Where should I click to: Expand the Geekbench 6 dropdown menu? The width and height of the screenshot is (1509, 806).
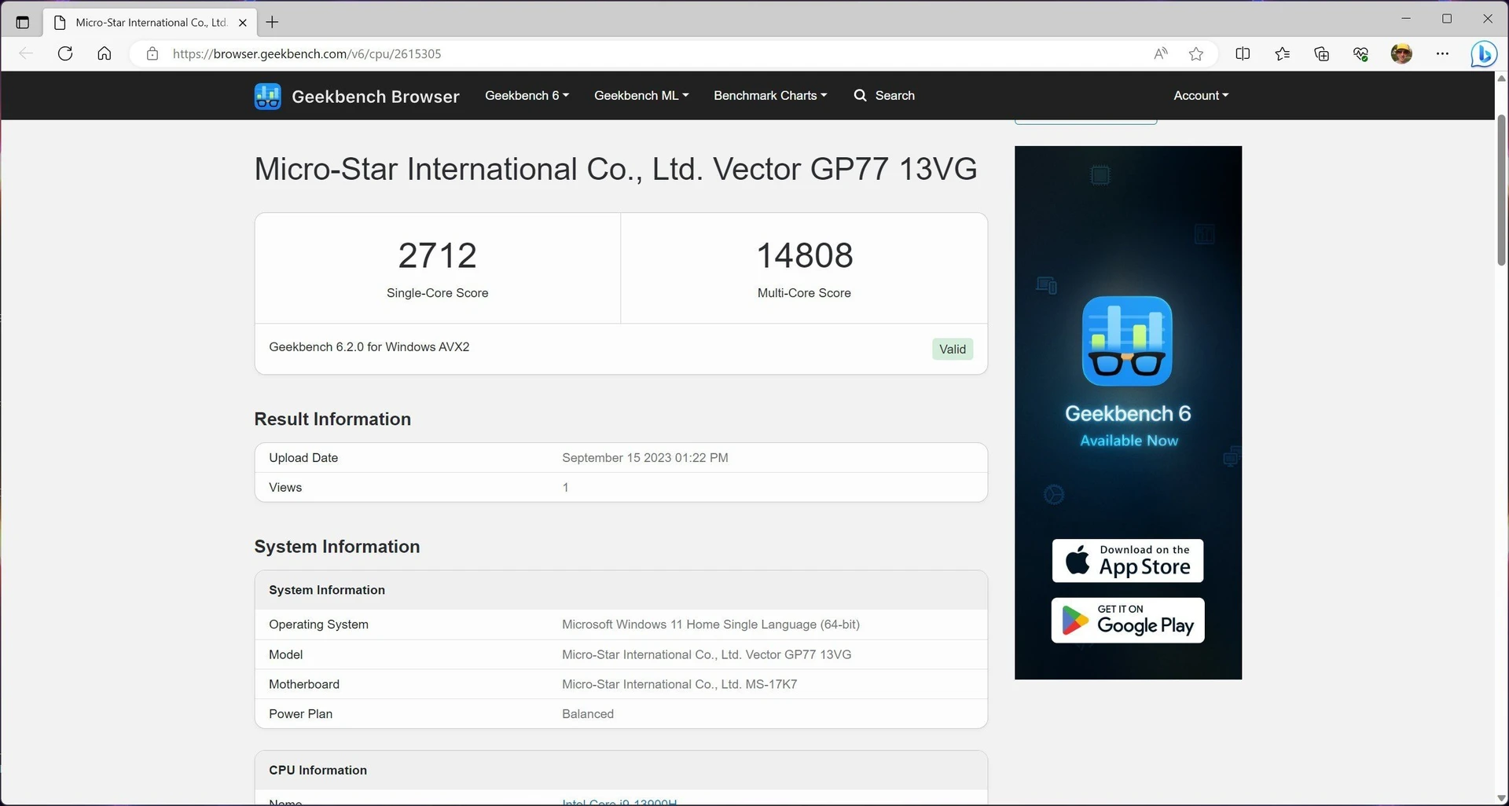pyautogui.click(x=527, y=95)
